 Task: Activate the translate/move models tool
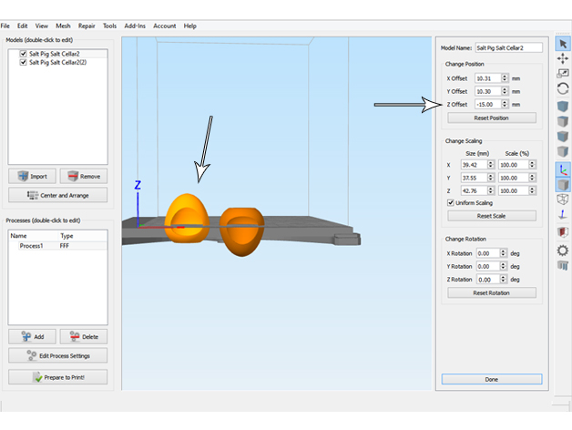pyautogui.click(x=563, y=58)
